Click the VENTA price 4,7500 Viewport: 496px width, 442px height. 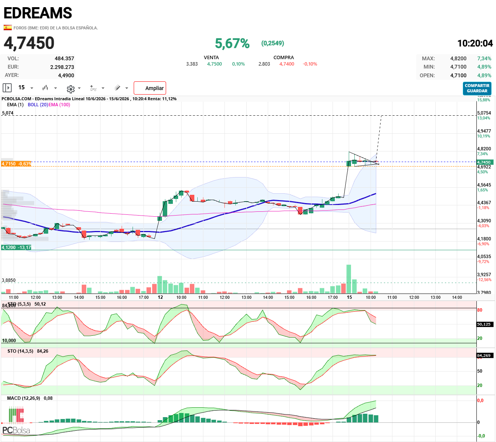tap(214, 64)
